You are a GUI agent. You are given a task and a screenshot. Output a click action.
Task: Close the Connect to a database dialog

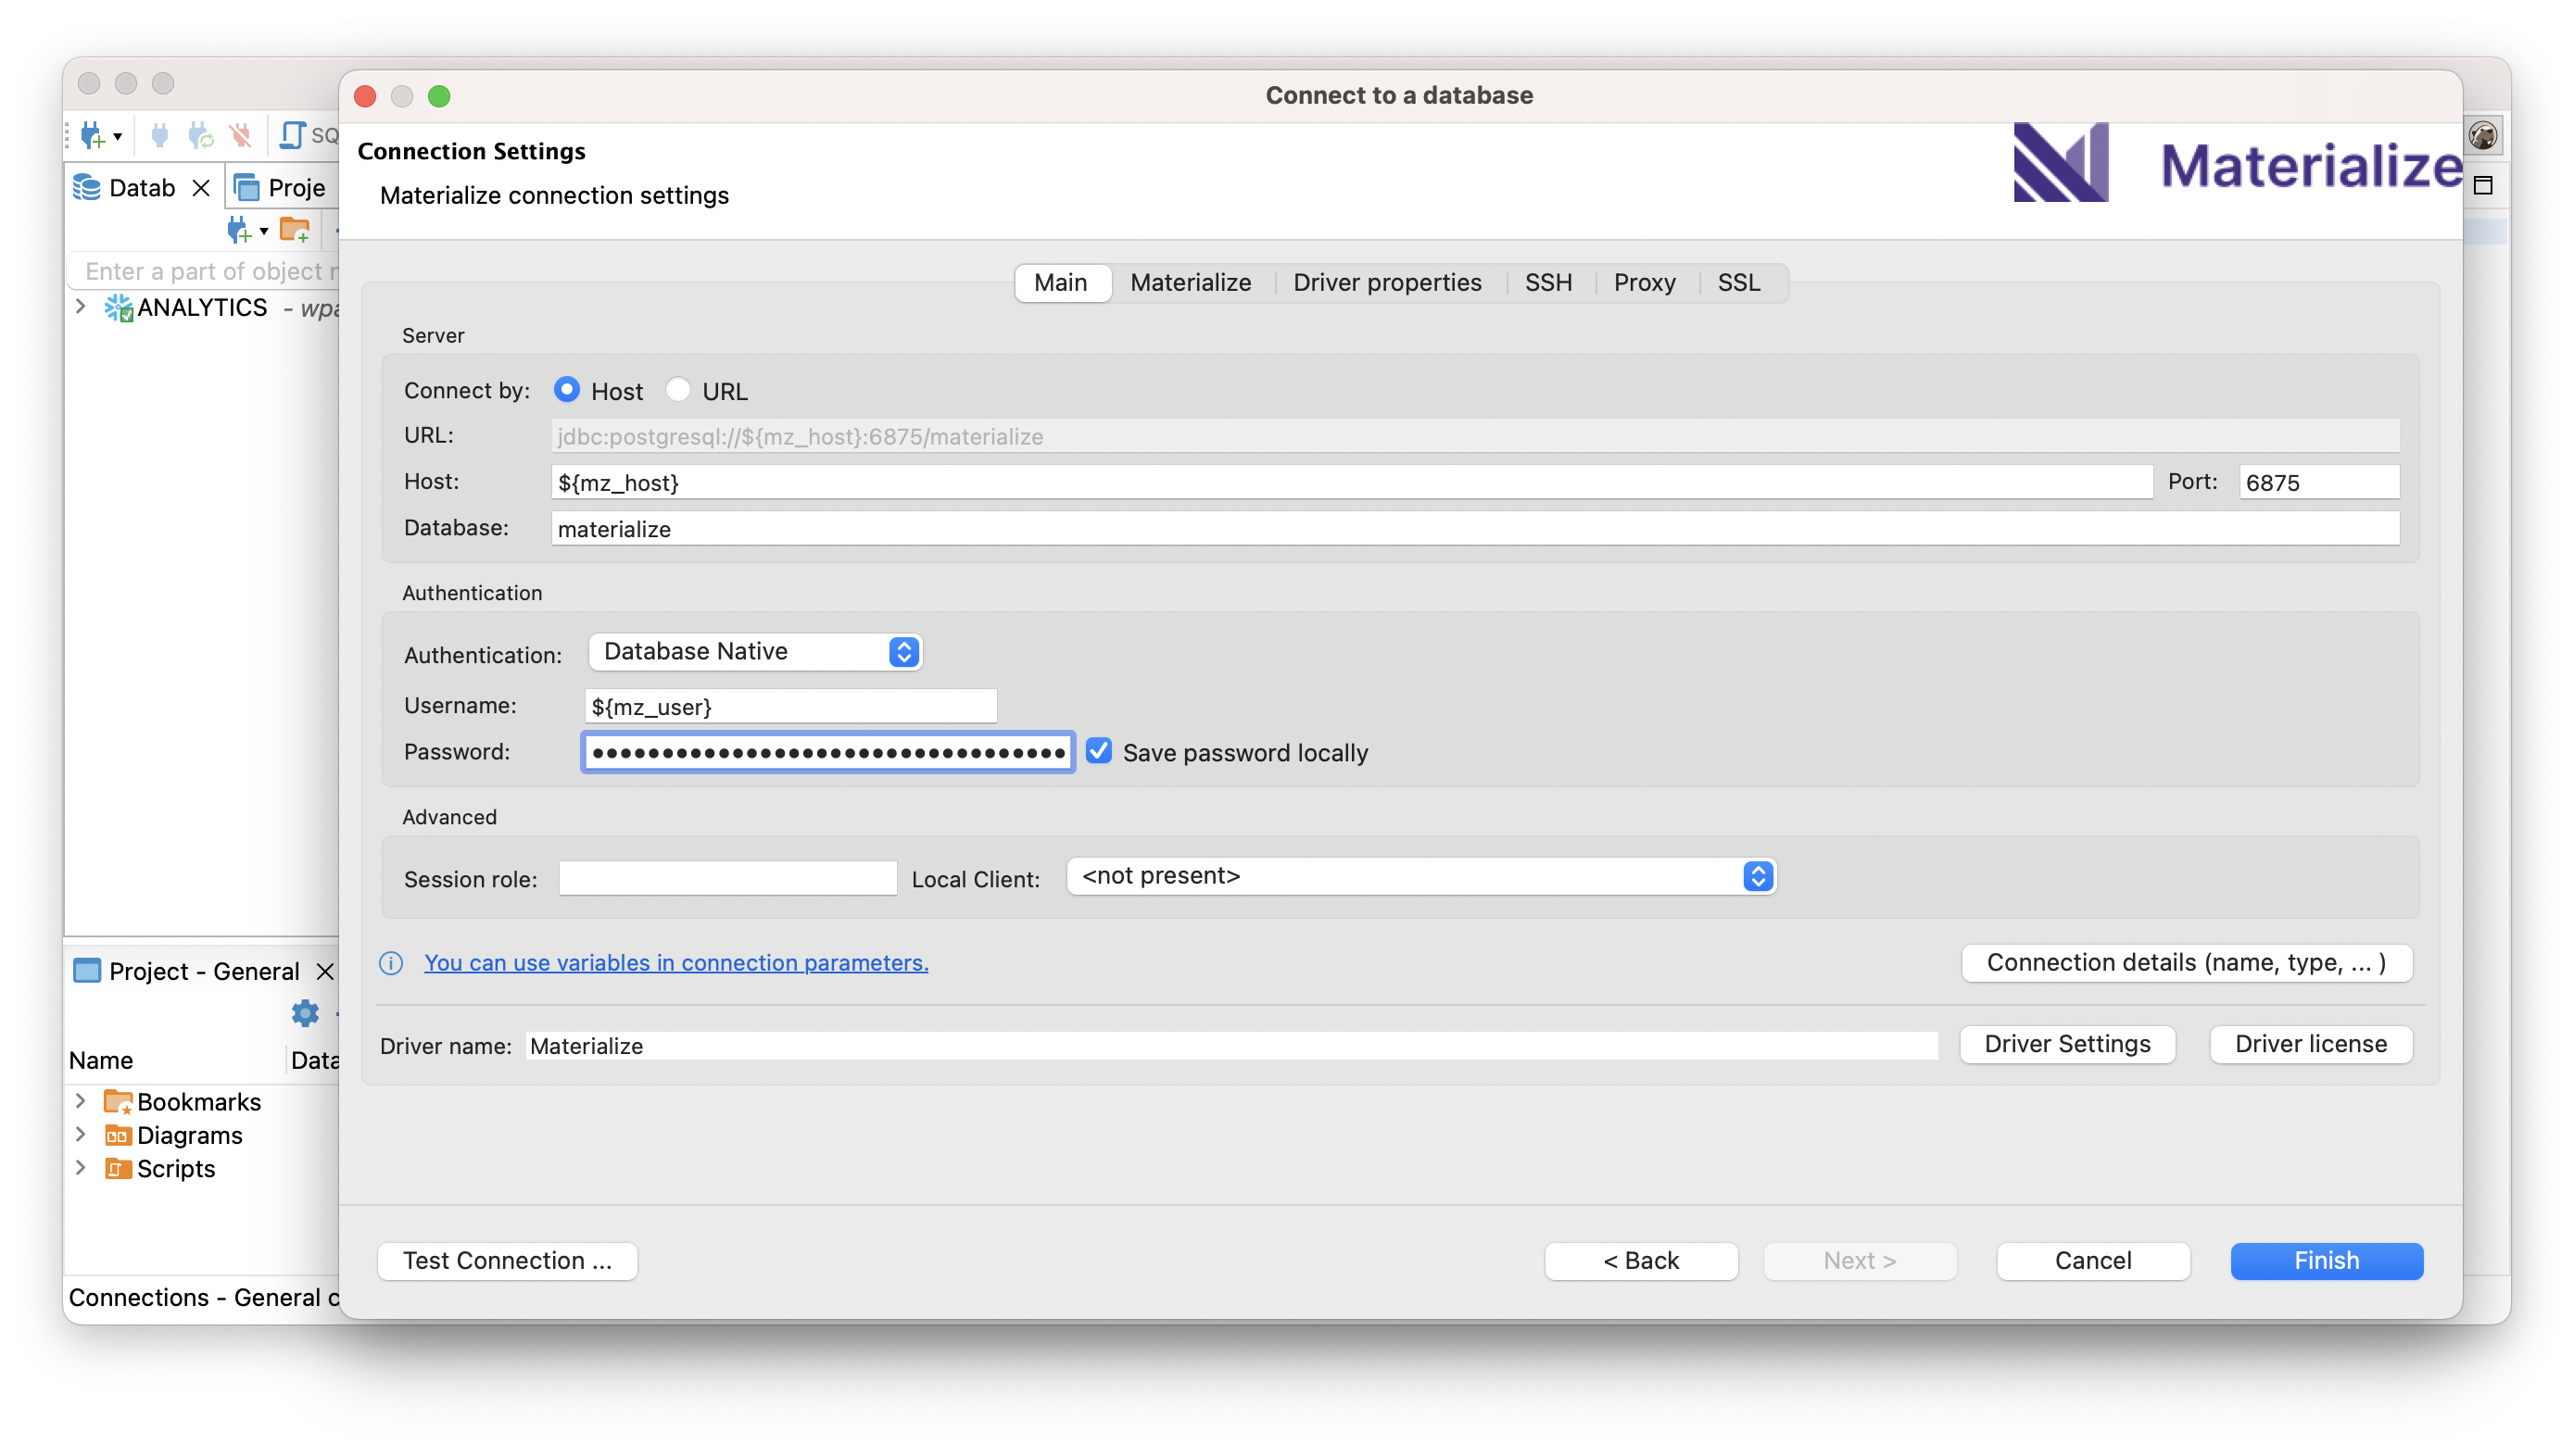click(365, 96)
